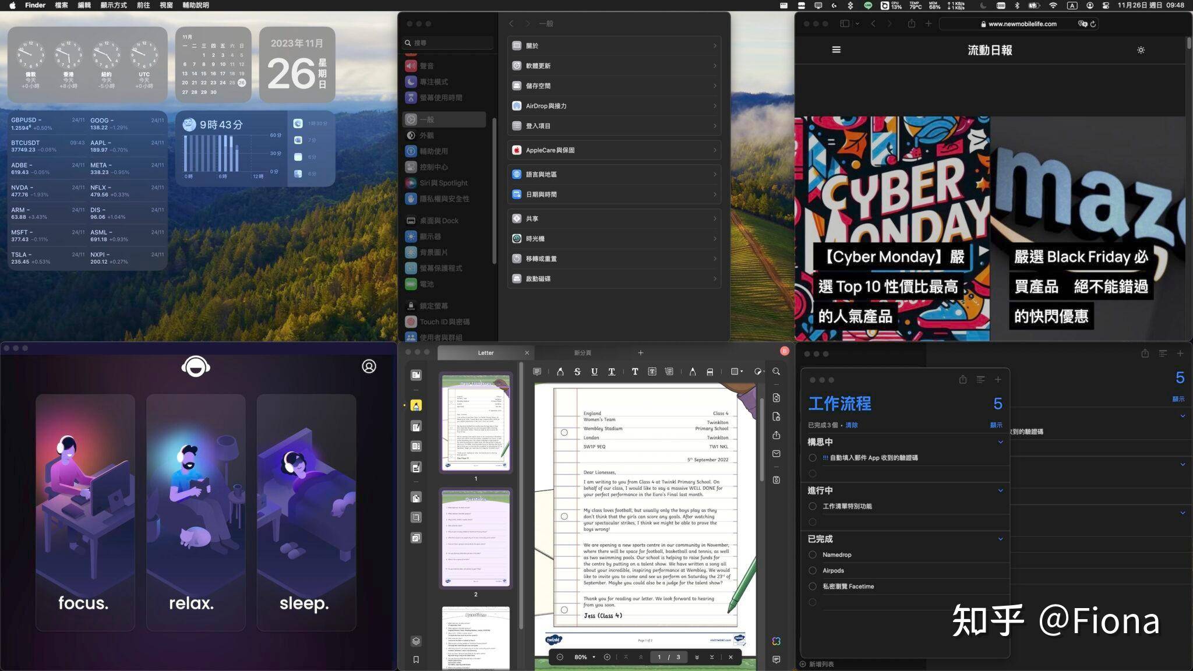
Task: Select the squiggly underline tool
Action: point(612,372)
